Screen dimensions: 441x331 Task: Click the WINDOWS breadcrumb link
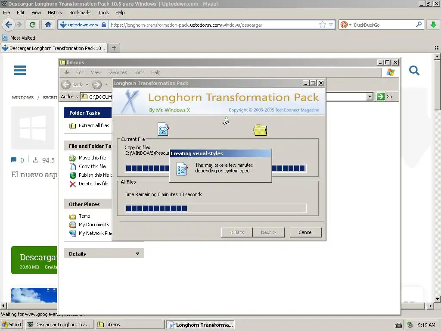point(22,98)
